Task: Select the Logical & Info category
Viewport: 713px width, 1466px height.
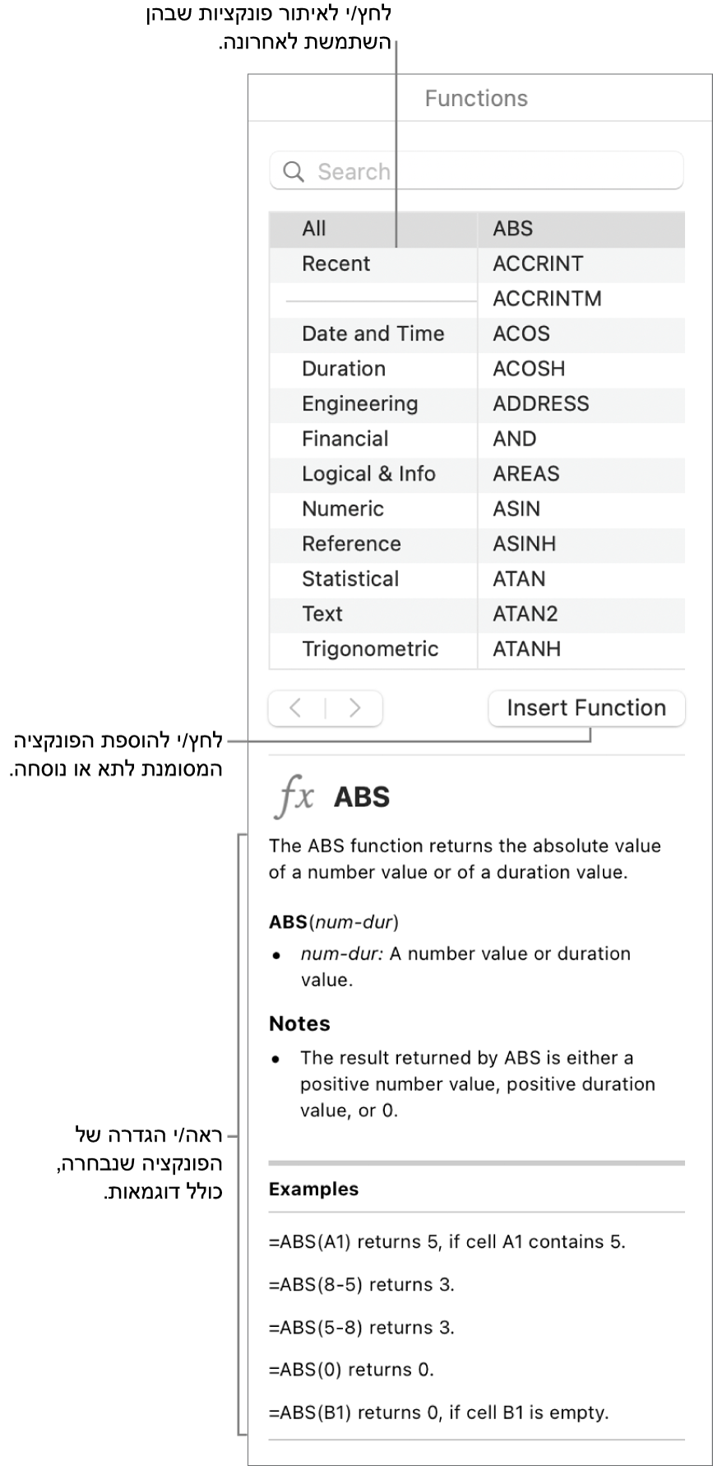Action: click(368, 474)
